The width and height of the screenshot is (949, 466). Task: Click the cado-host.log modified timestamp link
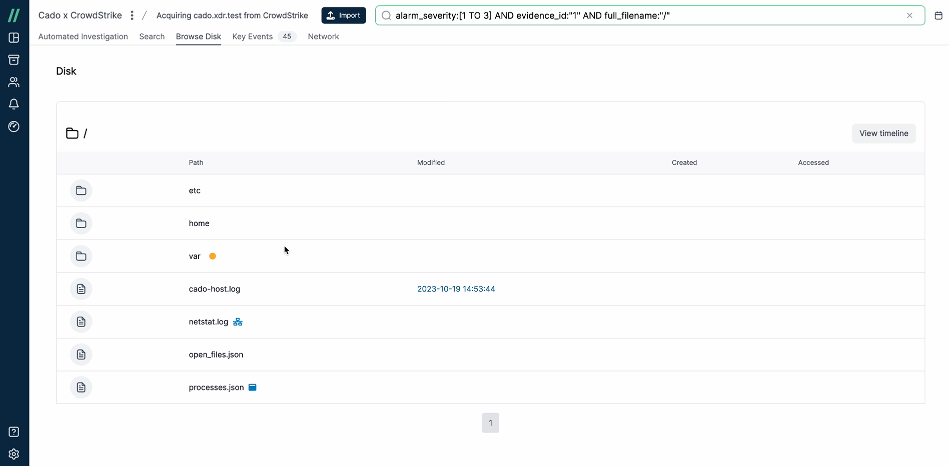456,289
